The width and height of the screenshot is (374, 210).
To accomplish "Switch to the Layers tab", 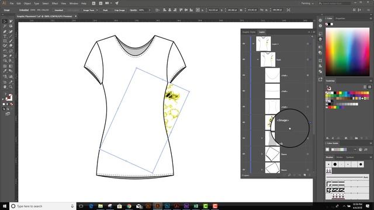I will pyautogui.click(x=262, y=32).
